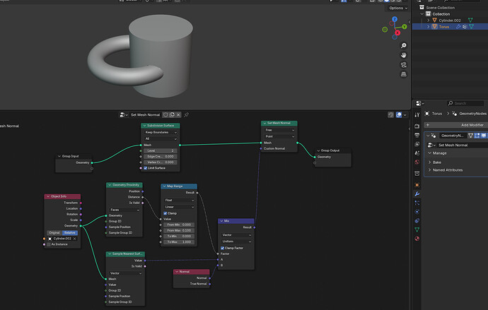The height and width of the screenshot is (310, 488).
Task: Open the Object properties tab icon
Action: [417, 185]
